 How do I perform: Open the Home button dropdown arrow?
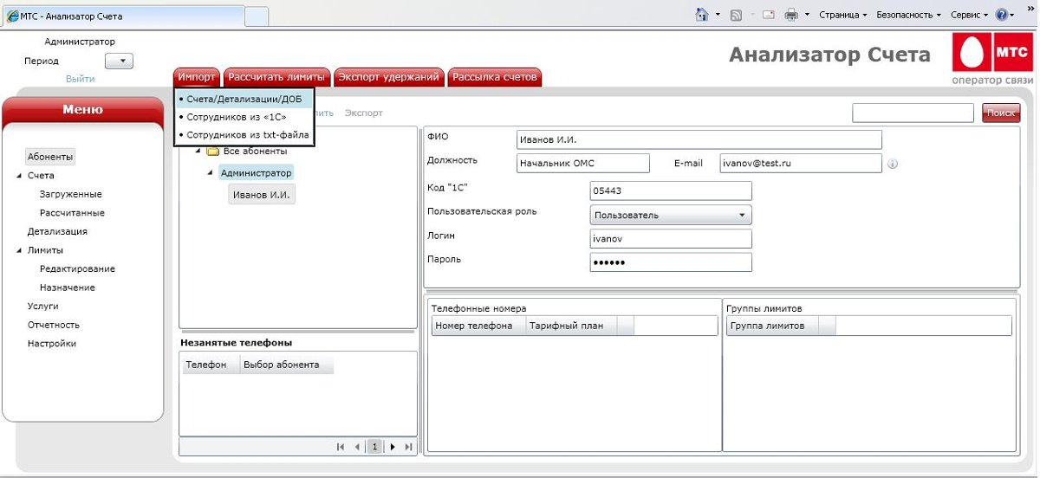(718, 15)
